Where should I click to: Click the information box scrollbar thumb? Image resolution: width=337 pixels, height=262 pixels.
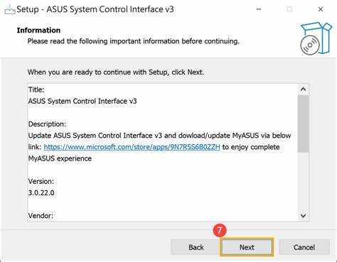coord(303,124)
